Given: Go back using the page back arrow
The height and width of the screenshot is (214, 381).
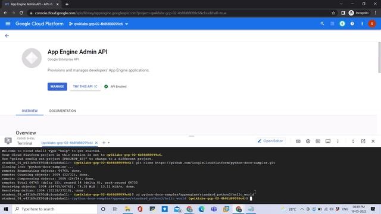Looking at the screenshot, I should tap(7, 36).
